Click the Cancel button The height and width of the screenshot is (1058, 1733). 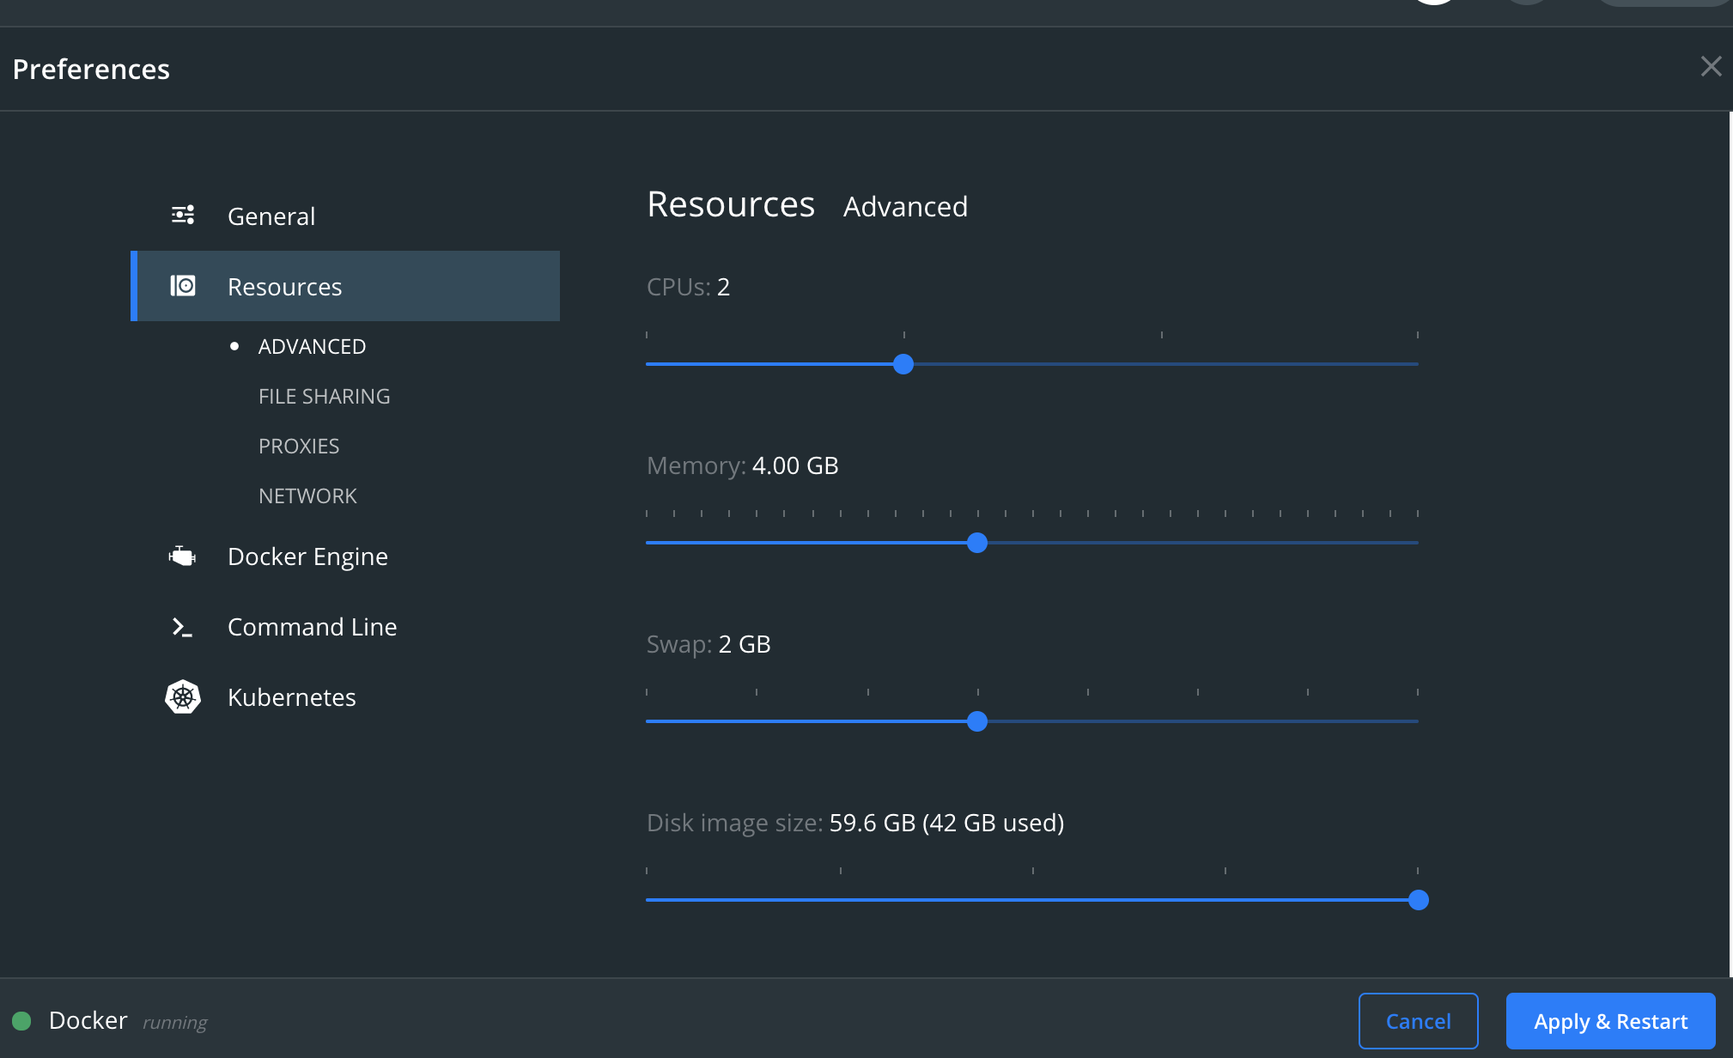[x=1418, y=1021]
